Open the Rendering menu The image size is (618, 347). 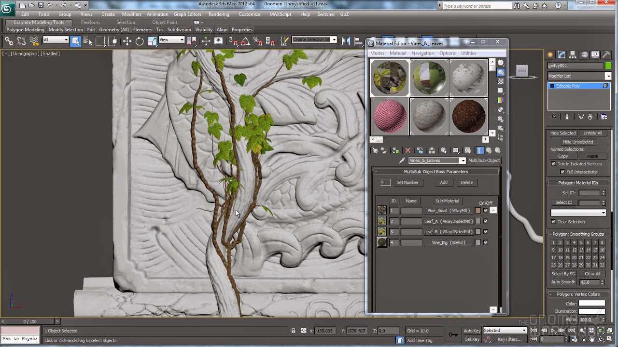219,14
